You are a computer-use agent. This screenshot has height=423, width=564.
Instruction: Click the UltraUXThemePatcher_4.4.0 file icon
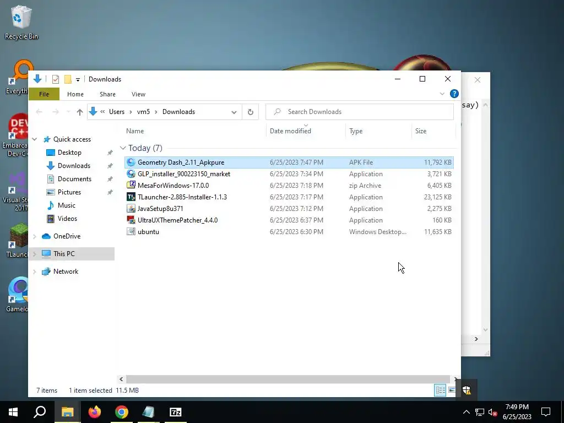coord(131,220)
